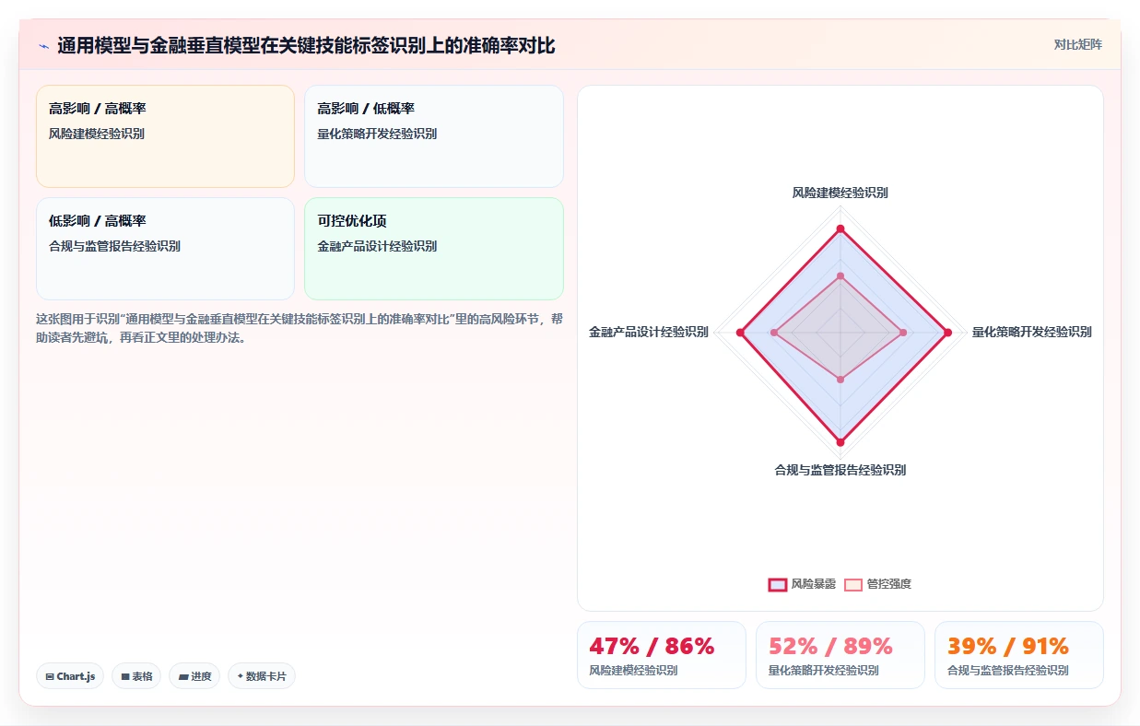
Task: Click the description paragraph starting 这张图用于识别
Action: (x=300, y=328)
